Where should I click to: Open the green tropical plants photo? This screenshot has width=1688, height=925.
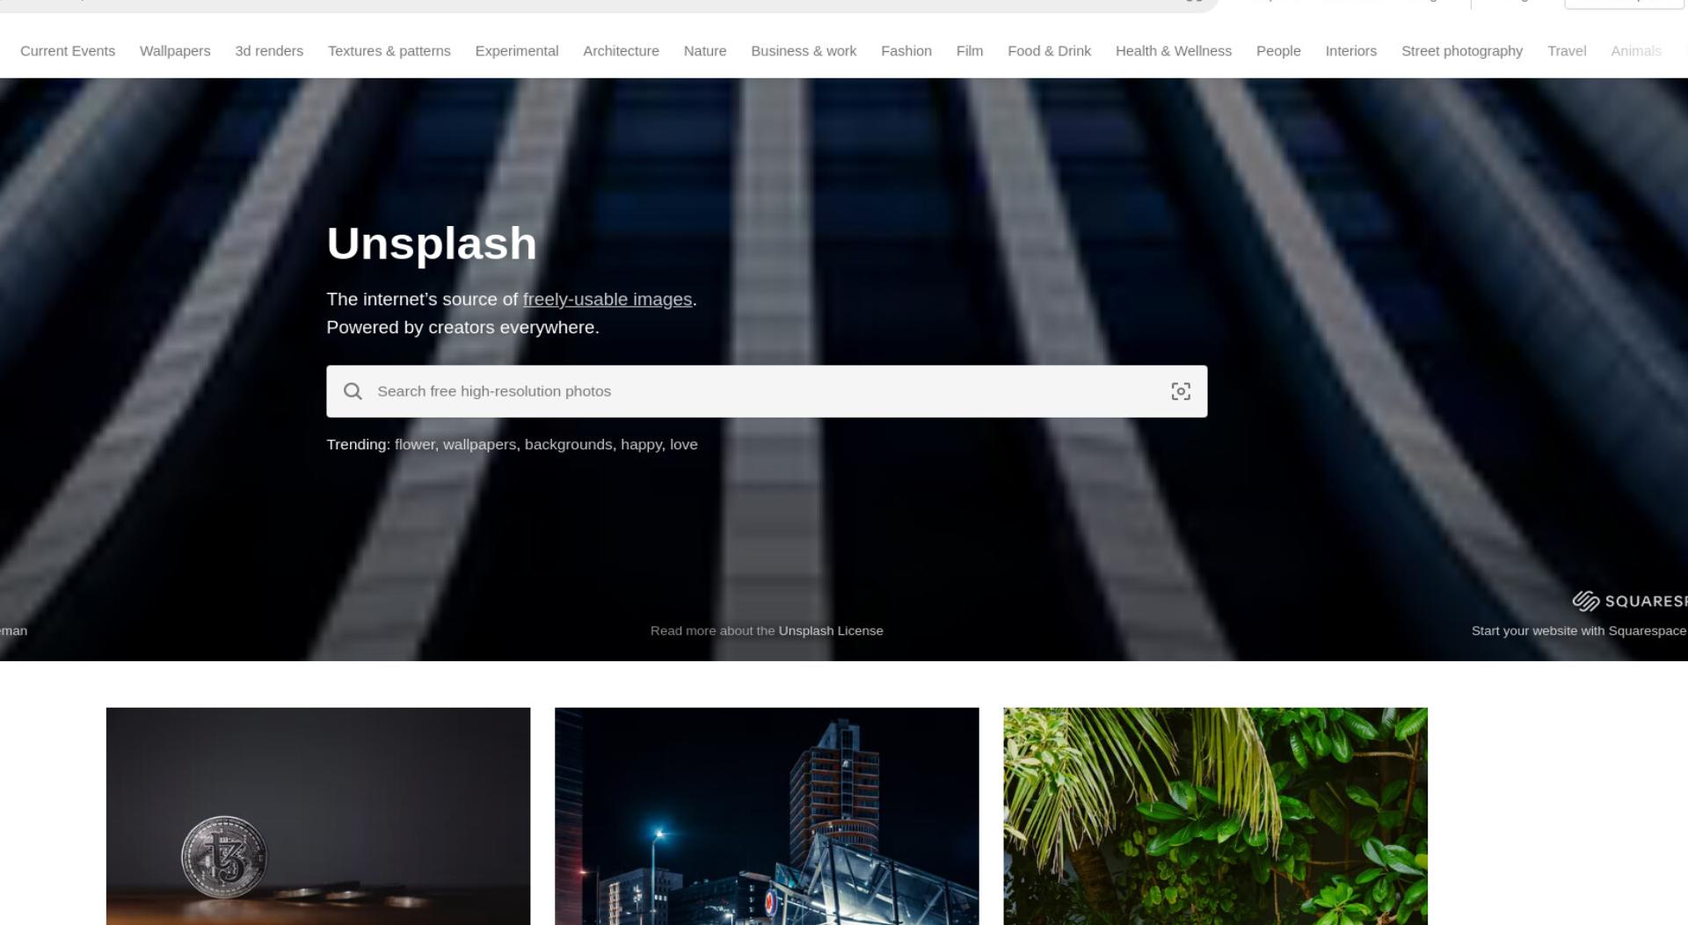(1216, 816)
